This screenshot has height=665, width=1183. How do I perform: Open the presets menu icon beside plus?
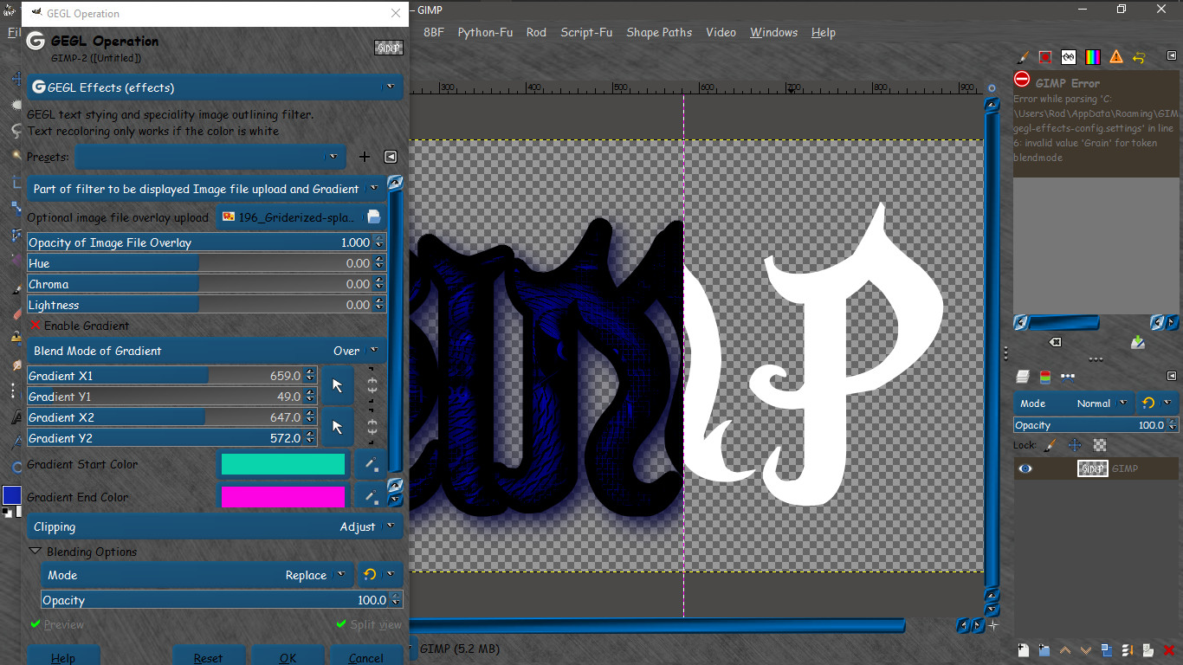391,157
